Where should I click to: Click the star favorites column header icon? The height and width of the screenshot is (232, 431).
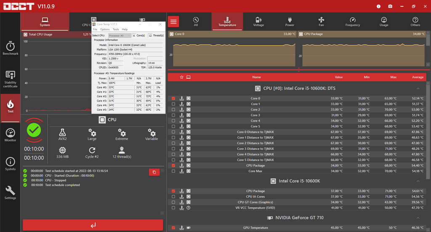pos(182,77)
